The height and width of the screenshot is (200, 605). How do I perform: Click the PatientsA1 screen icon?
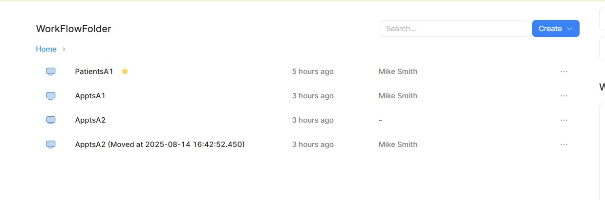(x=51, y=72)
